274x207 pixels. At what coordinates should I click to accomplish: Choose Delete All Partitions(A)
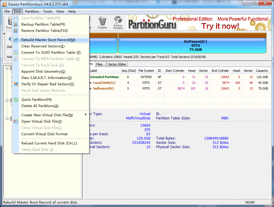coord(40,106)
